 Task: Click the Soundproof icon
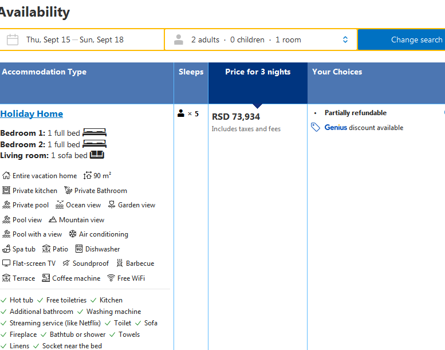point(66,263)
